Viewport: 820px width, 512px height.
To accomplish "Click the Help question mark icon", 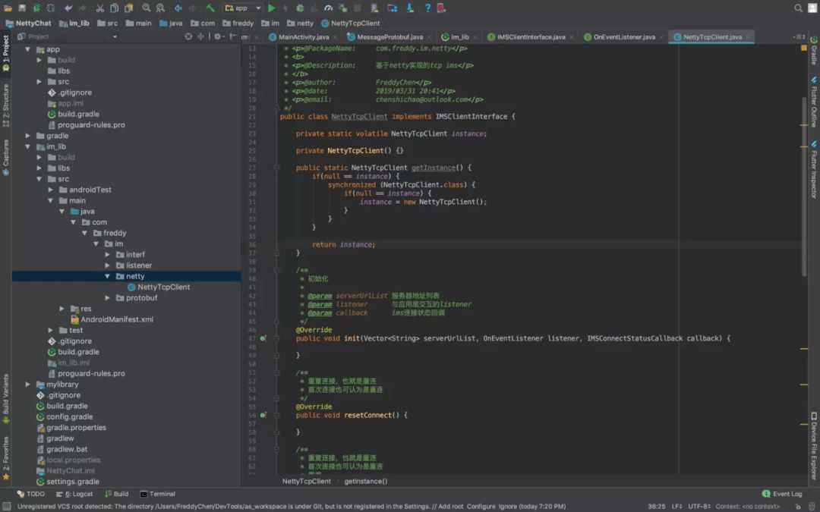I will [427, 8].
